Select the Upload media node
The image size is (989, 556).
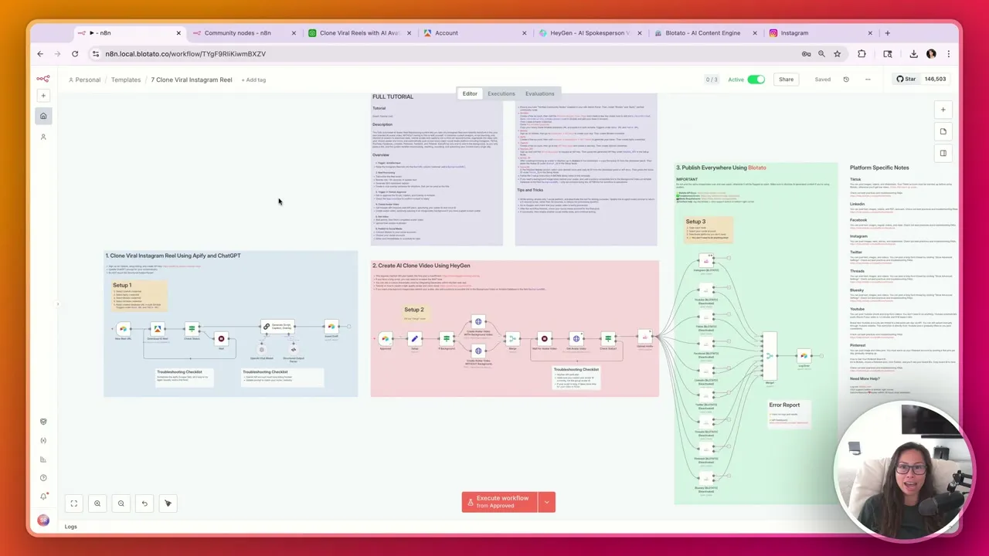point(644,336)
